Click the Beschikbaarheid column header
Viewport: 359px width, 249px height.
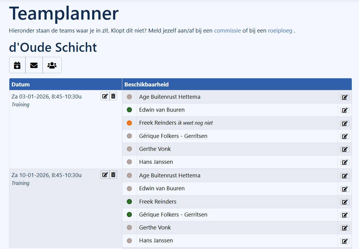[x=146, y=84]
